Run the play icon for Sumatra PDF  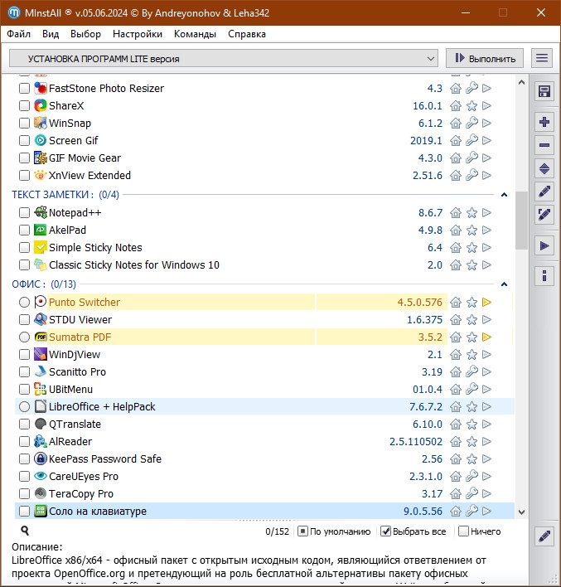(486, 337)
